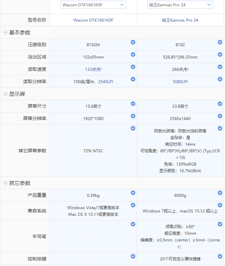This screenshot has height=266, width=225.
Task: Click the checkmark icon for Wacom 屏幕尺寸 15.6英寸
Action: (x=133, y=104)
